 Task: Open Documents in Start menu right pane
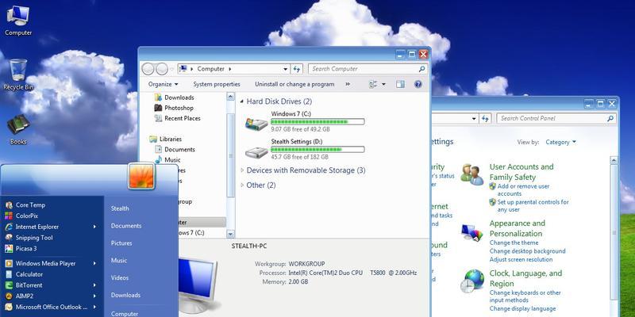pos(126,226)
